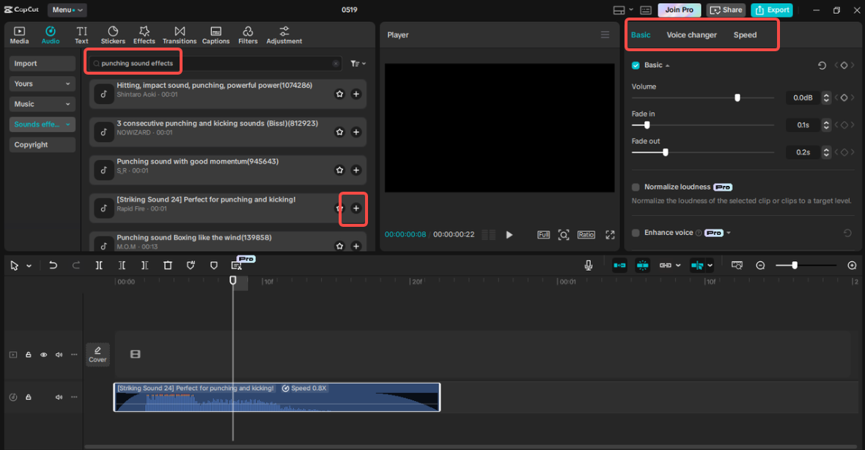Click the Import button
This screenshot has height=450, width=865.
[42, 63]
